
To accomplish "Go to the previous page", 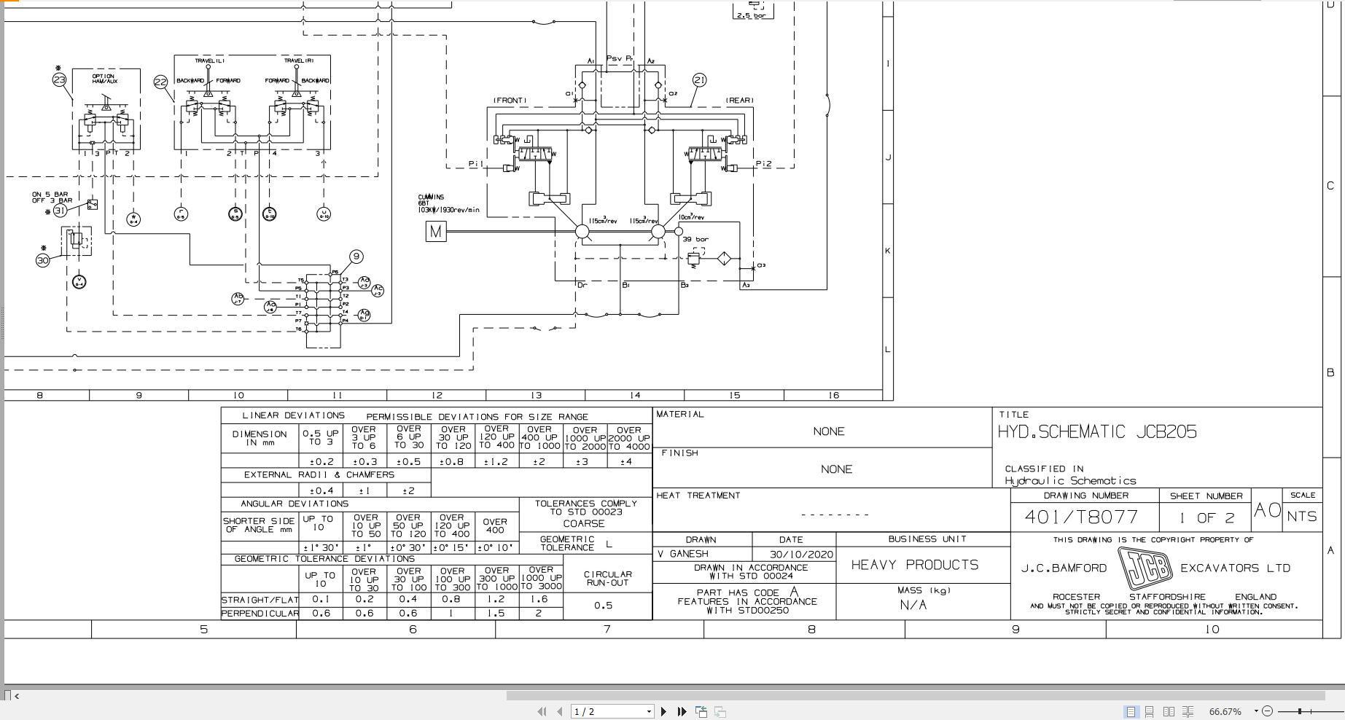I will (559, 711).
